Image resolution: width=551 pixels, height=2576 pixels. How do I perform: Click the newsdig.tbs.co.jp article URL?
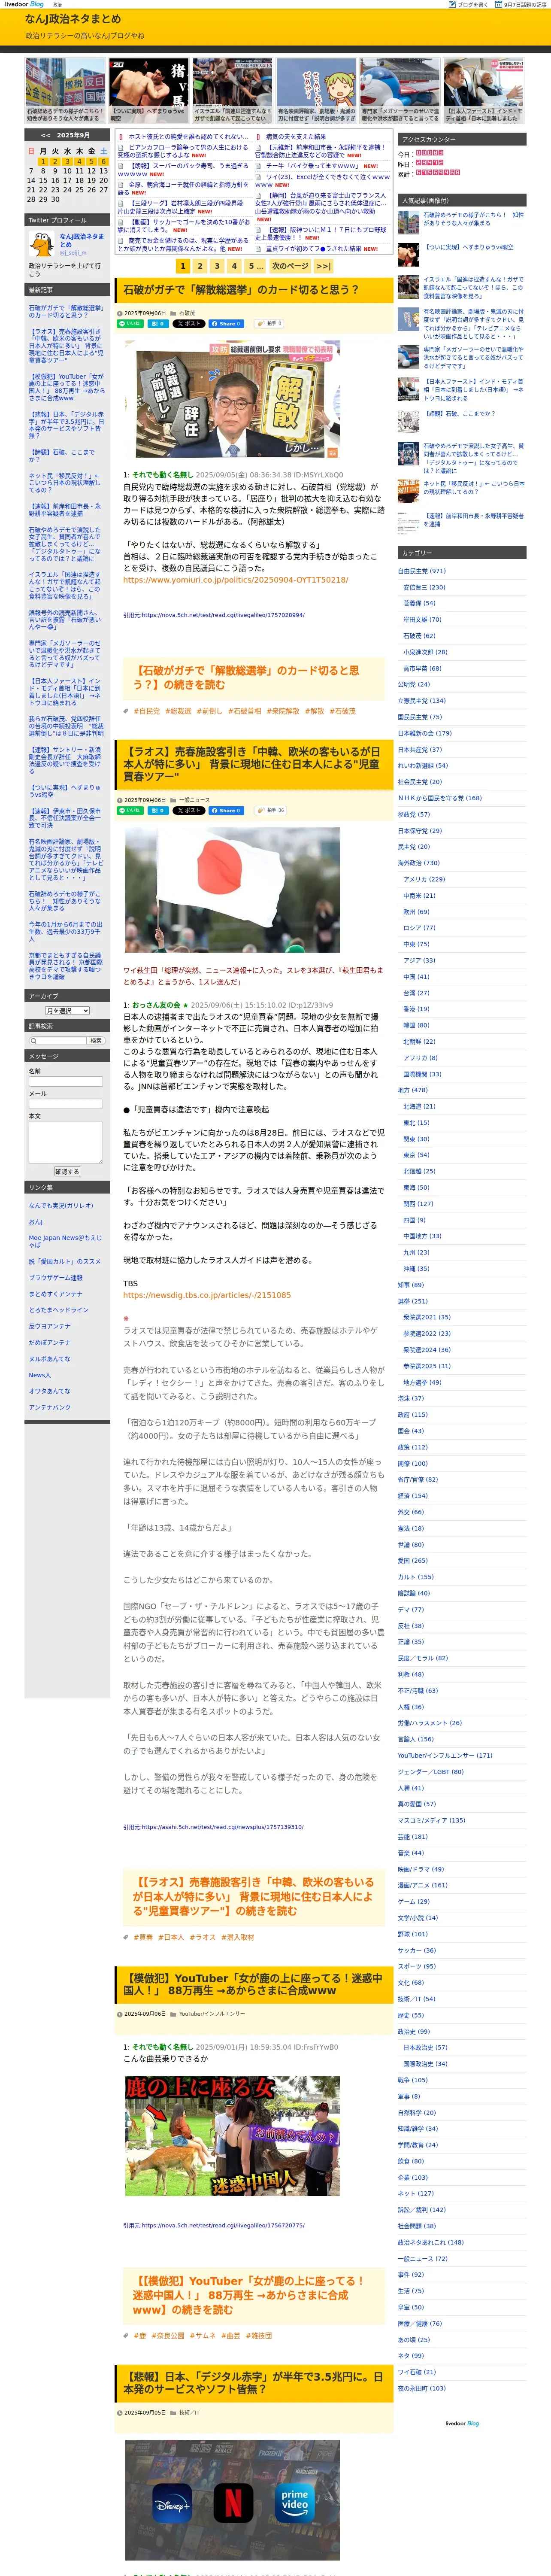pos(207,1295)
